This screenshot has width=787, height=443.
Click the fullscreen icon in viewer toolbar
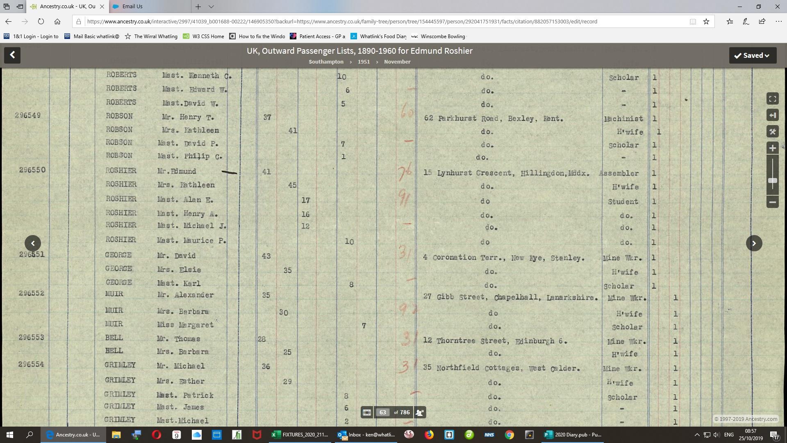click(772, 99)
